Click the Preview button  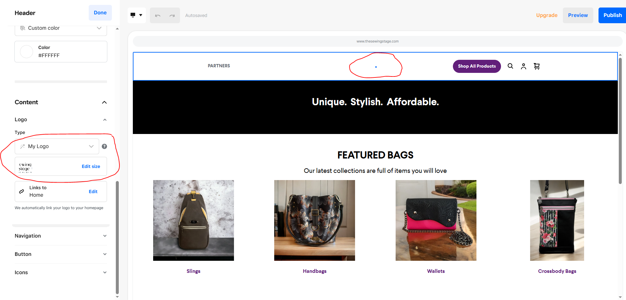(578, 15)
